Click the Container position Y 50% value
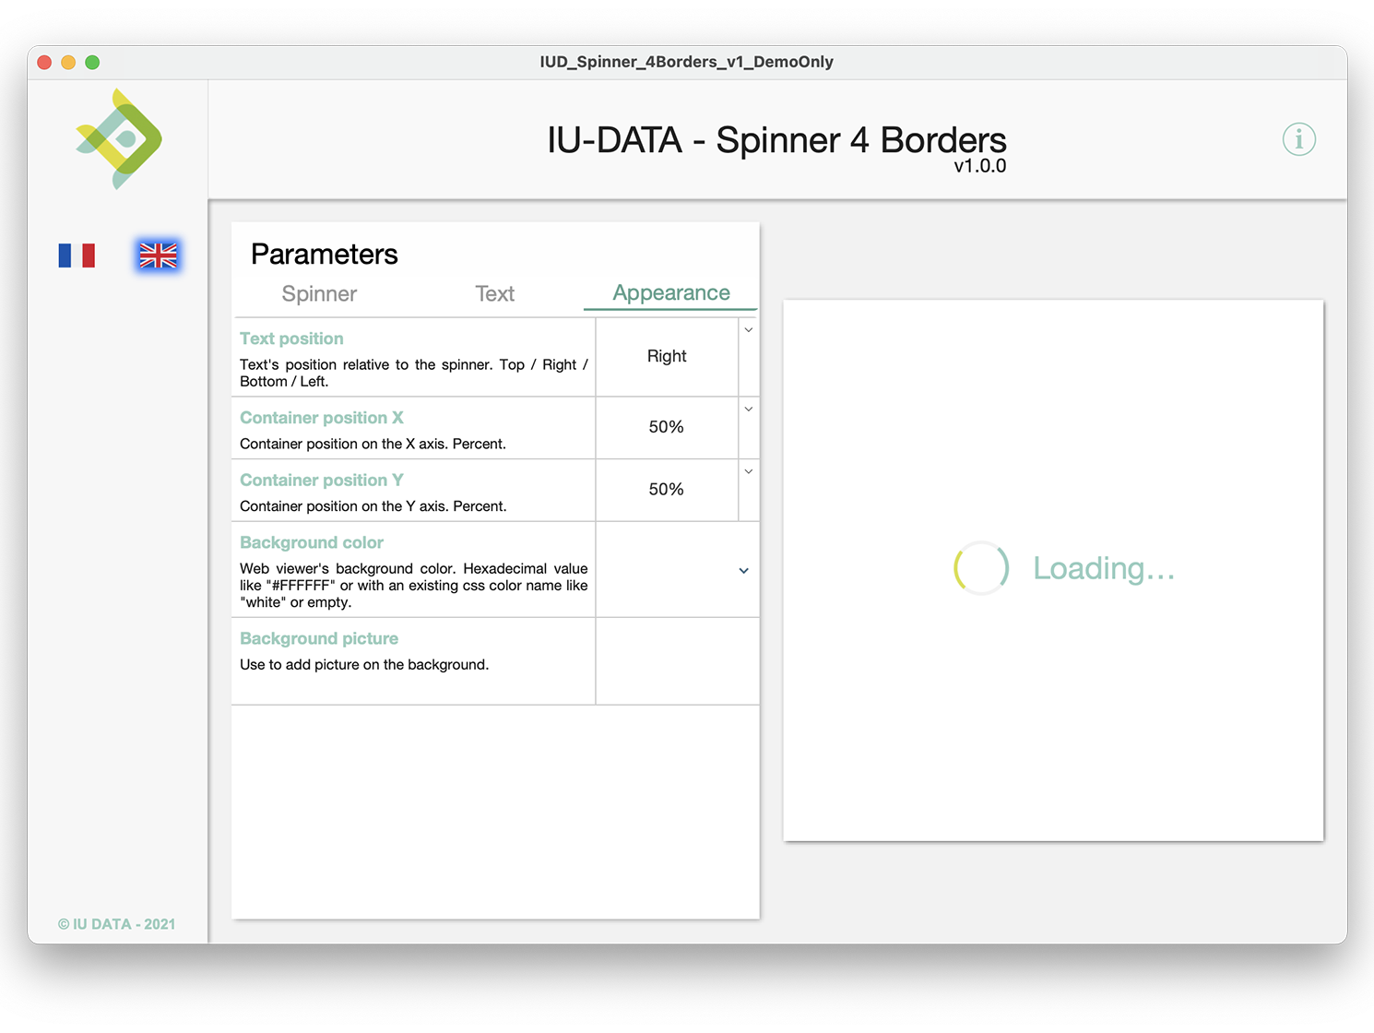1374x1033 pixels. [x=667, y=490]
